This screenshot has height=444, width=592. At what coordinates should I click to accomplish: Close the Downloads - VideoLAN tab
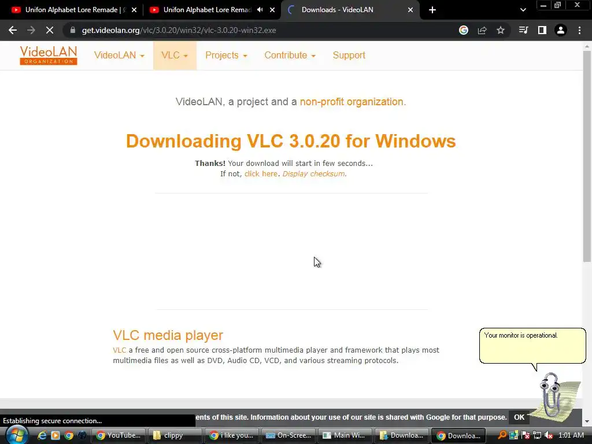point(410,10)
